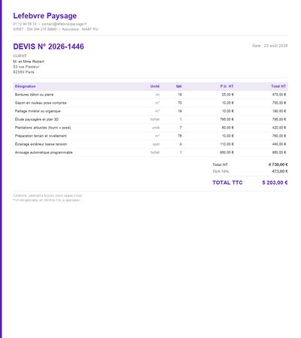Click the Gazon en rouleau pose comprise row
Screen dimensions: 301x338
pos(150,103)
